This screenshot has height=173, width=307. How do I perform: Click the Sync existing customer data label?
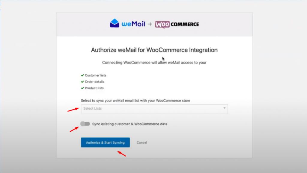pos(130,124)
